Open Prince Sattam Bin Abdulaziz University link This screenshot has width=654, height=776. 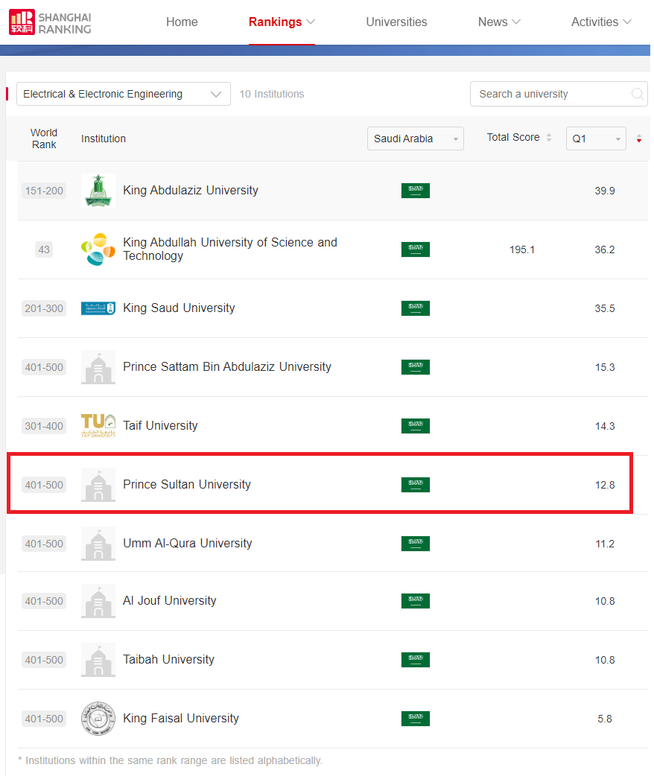tap(226, 366)
